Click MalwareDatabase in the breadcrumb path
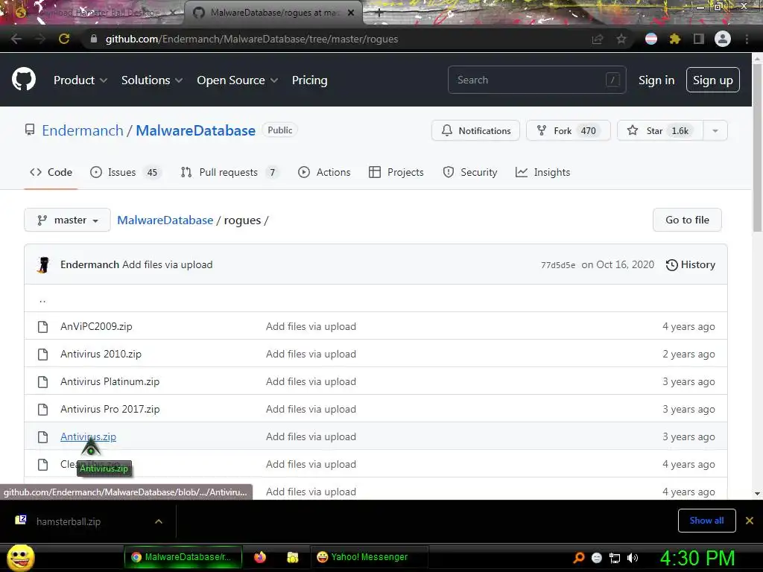 point(165,220)
